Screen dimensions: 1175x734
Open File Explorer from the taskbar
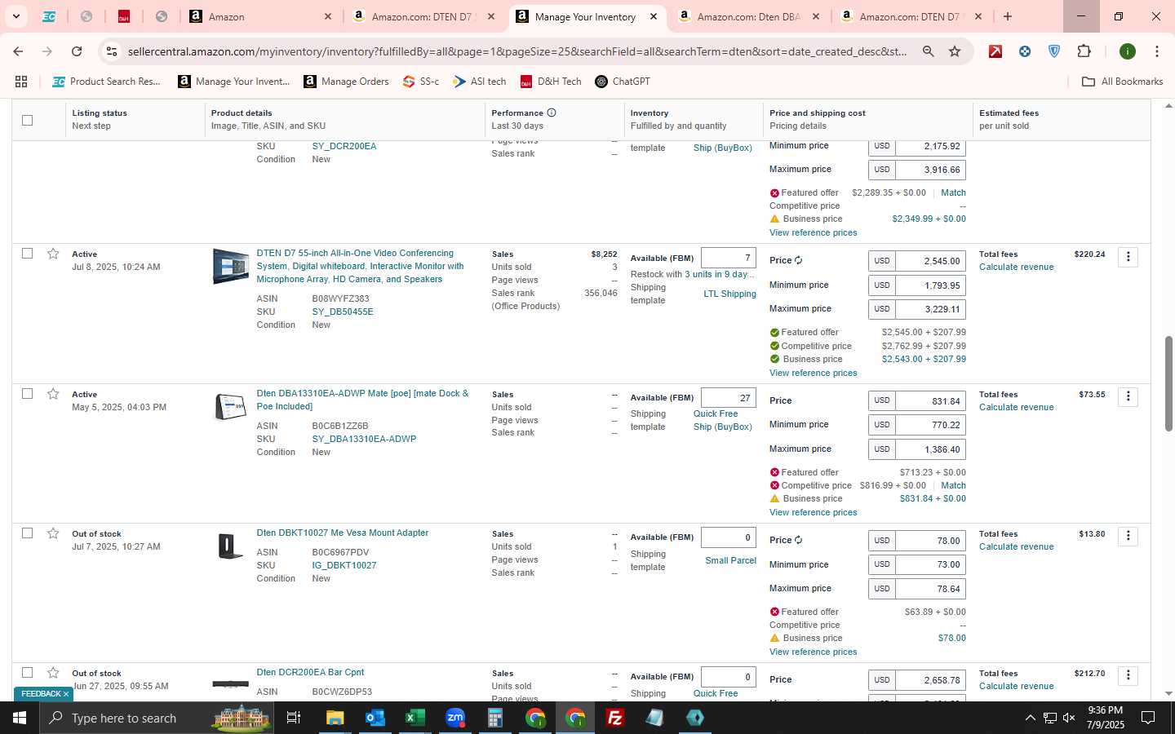click(x=335, y=718)
